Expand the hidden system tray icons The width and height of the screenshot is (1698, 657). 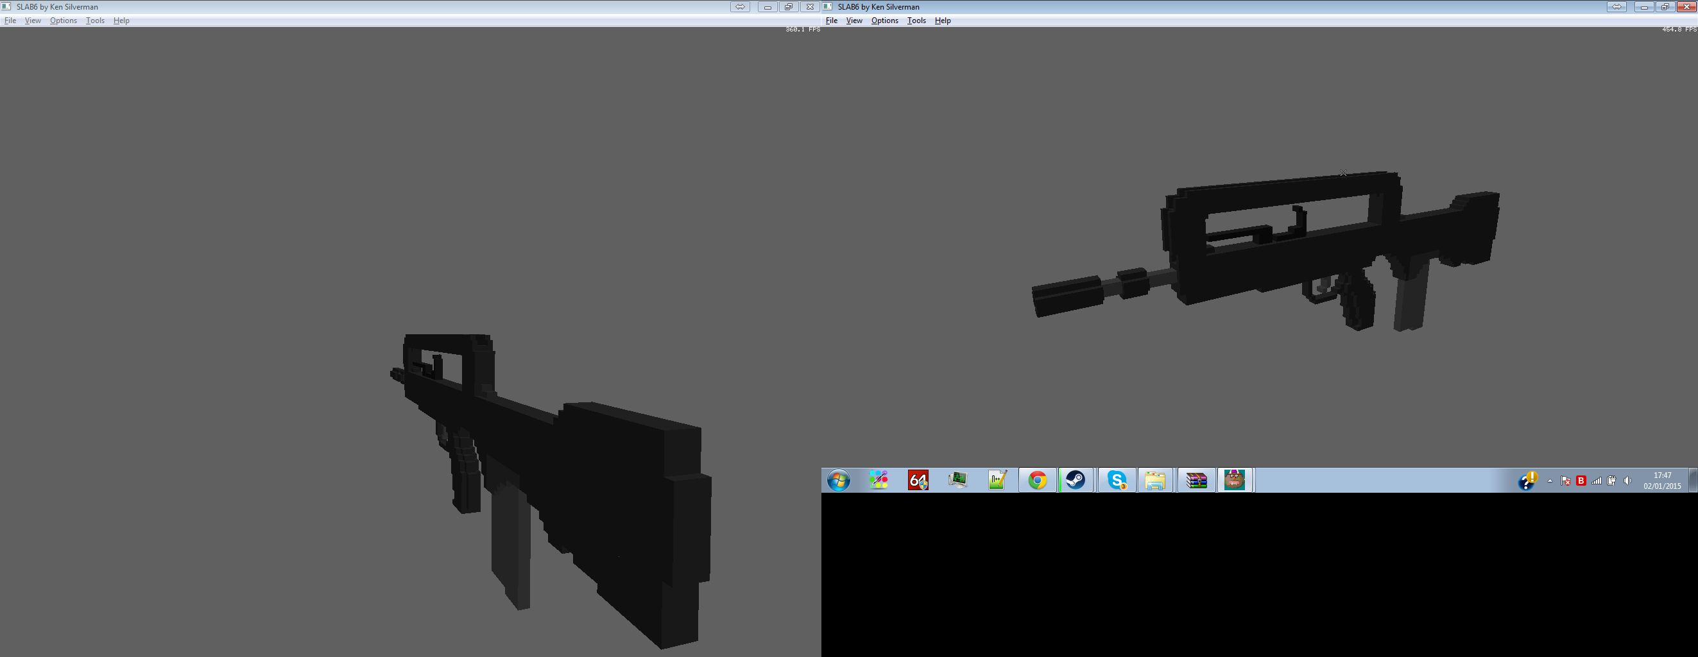point(1549,481)
